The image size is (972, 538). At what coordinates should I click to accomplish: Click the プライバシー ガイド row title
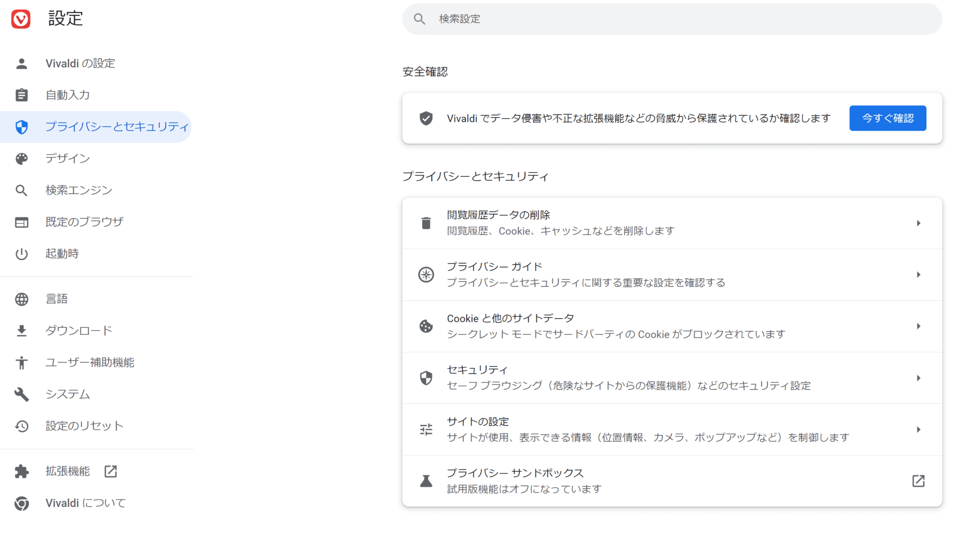[x=494, y=267]
